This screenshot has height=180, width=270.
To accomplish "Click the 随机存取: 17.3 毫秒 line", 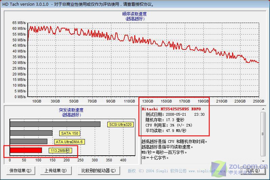I will coord(165,120).
